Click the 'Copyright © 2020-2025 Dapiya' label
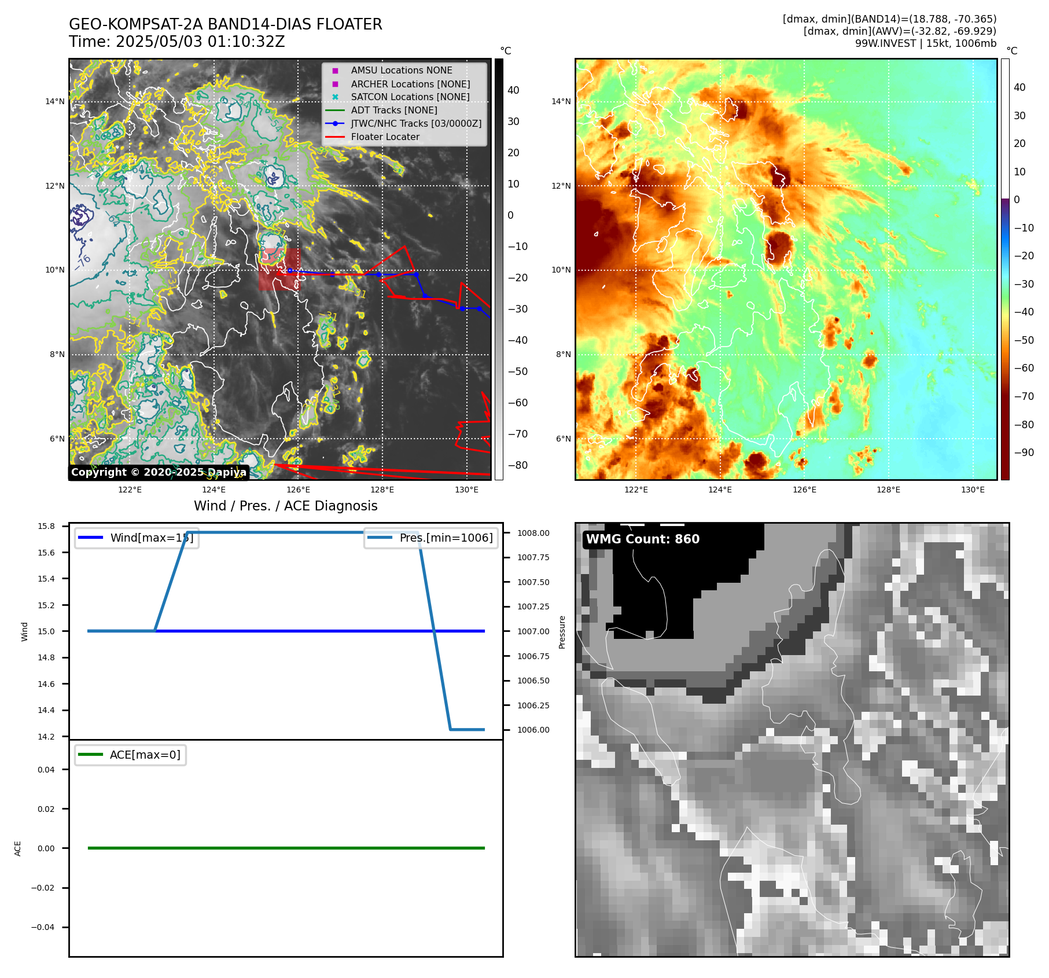Screen dimensions: 1049x978 (159, 472)
